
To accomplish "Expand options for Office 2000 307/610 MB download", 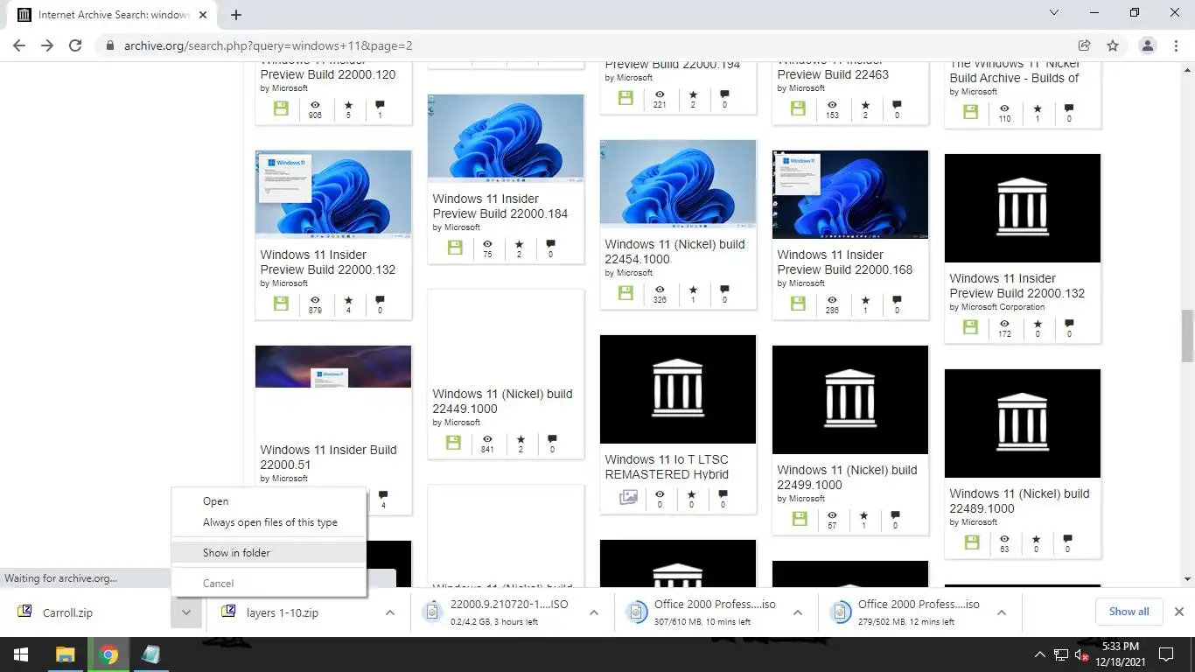I will [798, 612].
